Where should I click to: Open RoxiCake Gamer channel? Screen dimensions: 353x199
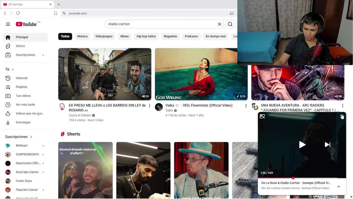point(25,172)
